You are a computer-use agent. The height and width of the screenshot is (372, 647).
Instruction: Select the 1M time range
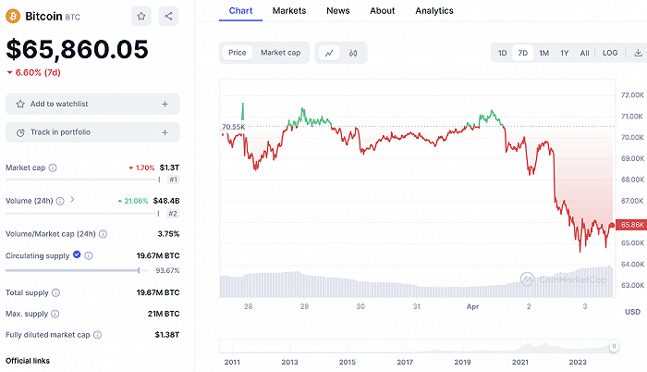[x=543, y=53]
